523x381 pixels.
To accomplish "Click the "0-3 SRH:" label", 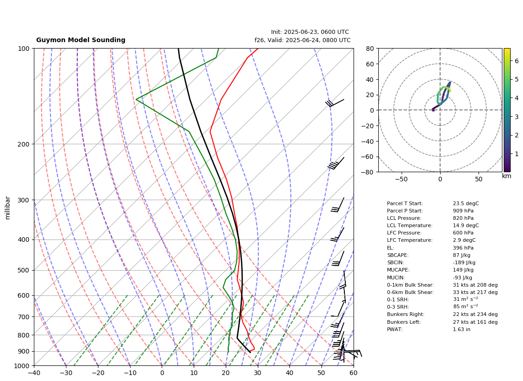I will (x=398, y=307).
